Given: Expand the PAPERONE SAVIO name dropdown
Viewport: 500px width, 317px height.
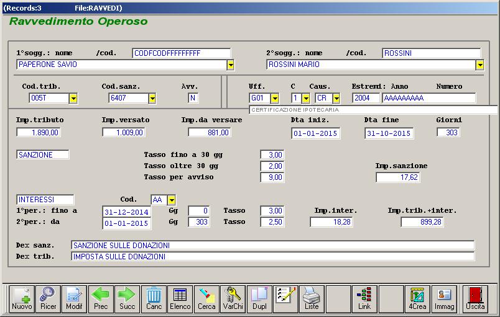Looking at the screenshot, I should [x=231, y=65].
